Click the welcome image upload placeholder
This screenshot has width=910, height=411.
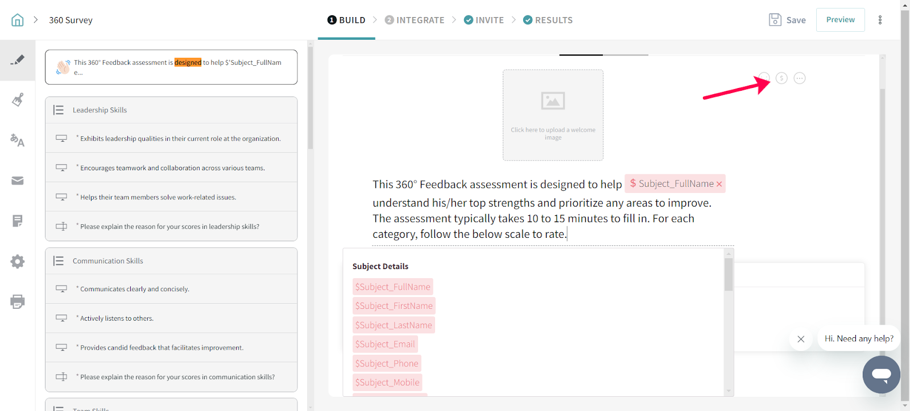click(553, 115)
